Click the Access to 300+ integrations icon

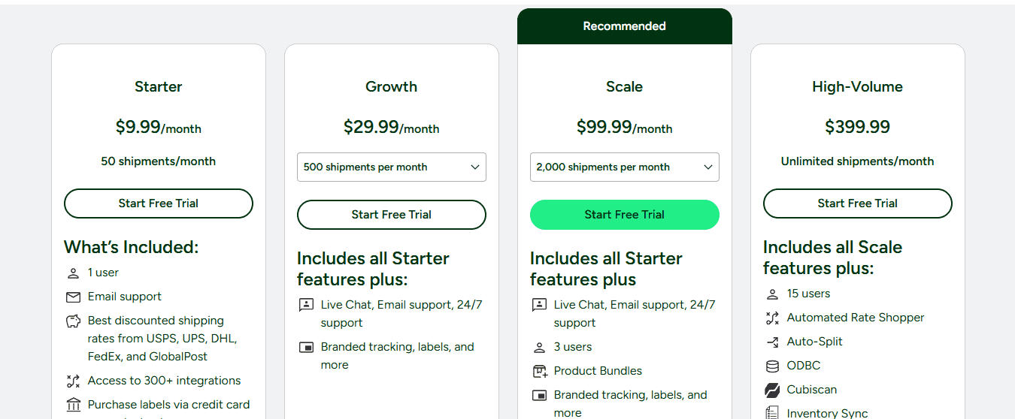click(73, 381)
